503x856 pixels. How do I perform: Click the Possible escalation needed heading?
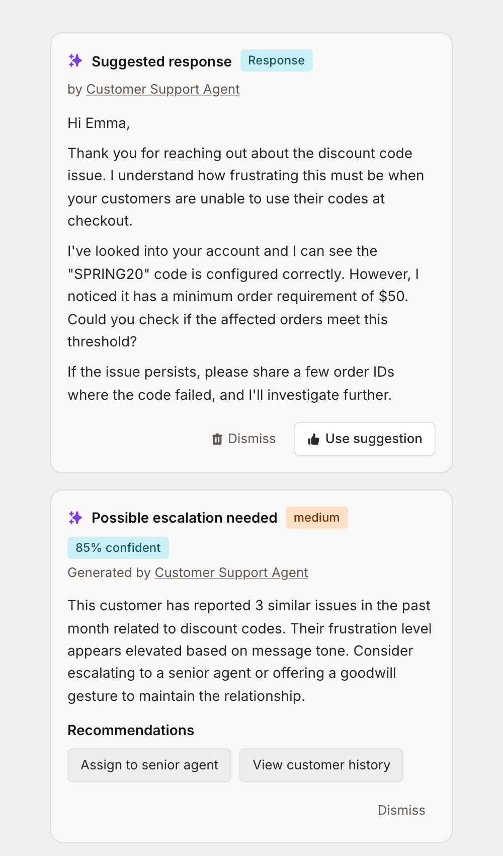tap(184, 517)
